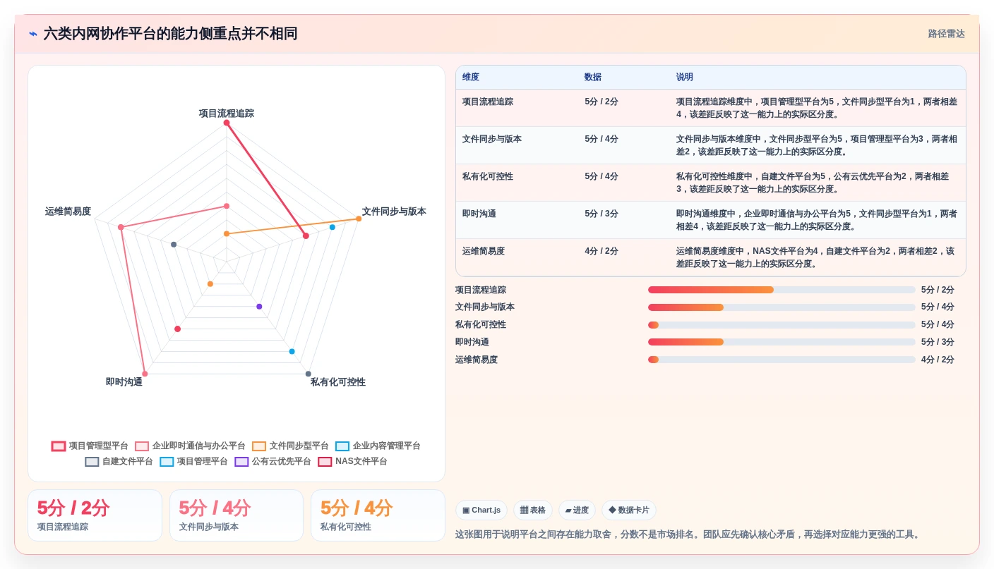Viewport: 994px width, 569px height.
Task: Click the 私有化可控性 radar axis label
Action: tap(338, 382)
